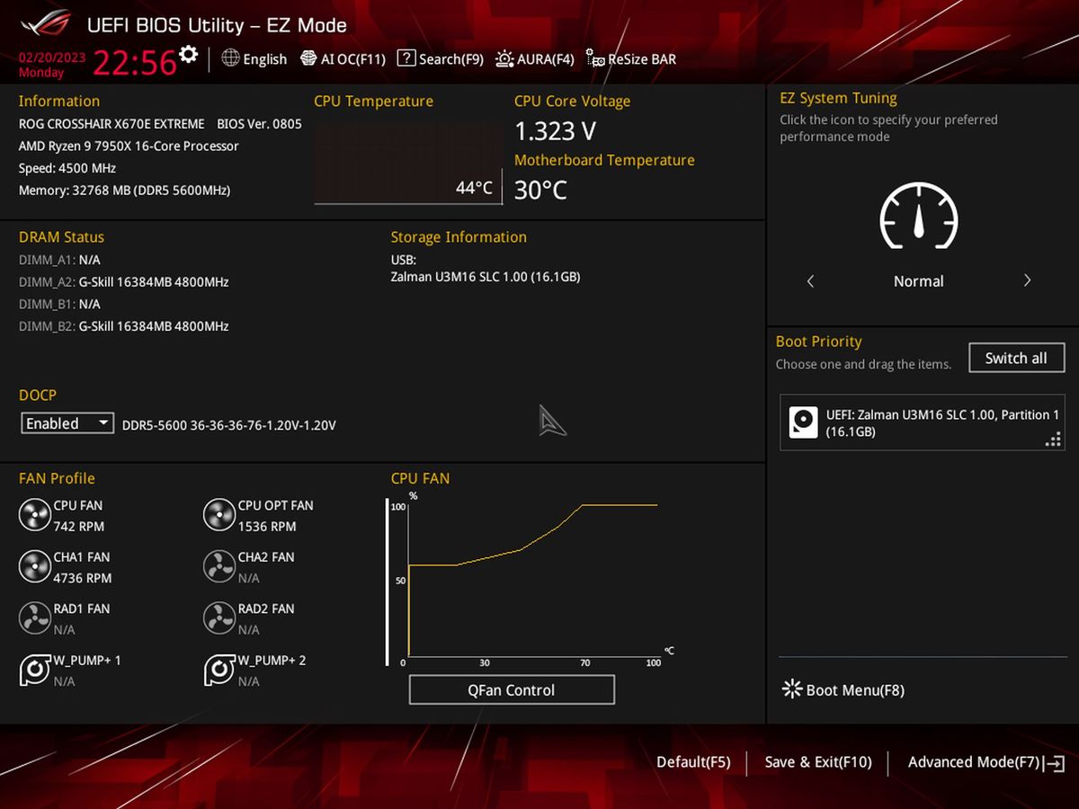Screen dimensions: 1079x809
Task: Click the 4736 RPM CHA1 reading
Action: point(83,578)
